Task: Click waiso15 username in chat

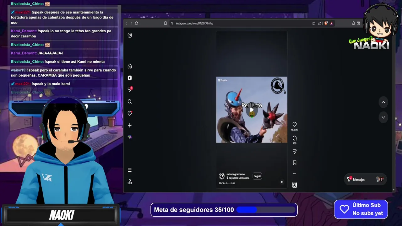Action: [18, 70]
